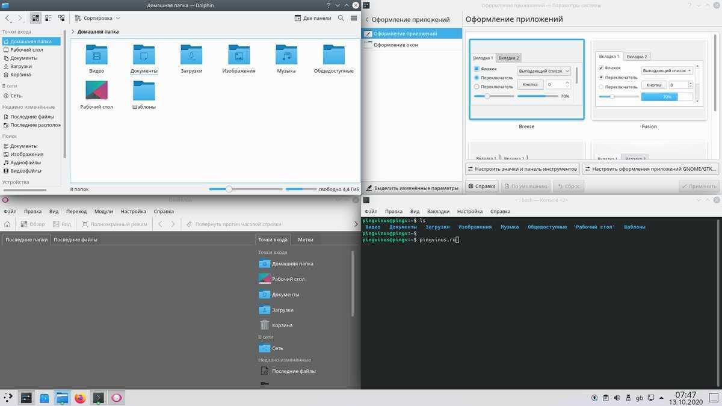Toggle Две панели split view in Dolphin

click(313, 18)
